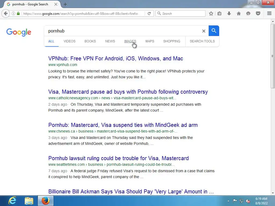
Task: Open SEARCH TOOLS options
Action: click(x=202, y=41)
